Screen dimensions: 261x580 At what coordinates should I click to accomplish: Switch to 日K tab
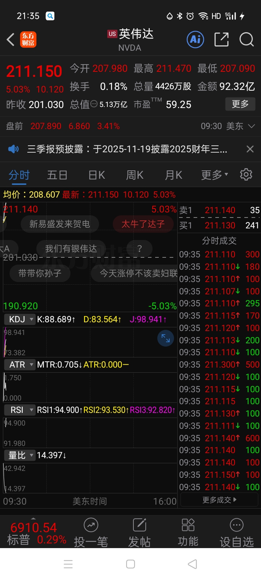click(97, 175)
